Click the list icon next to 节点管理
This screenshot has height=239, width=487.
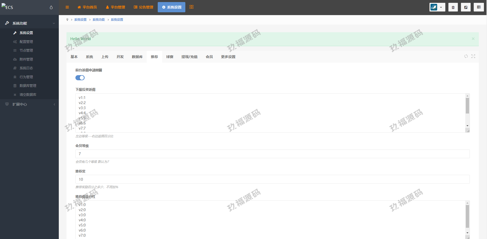pos(15,50)
